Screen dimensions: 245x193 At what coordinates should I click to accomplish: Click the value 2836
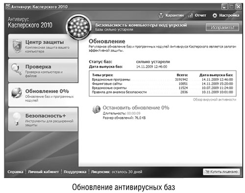[184, 92]
